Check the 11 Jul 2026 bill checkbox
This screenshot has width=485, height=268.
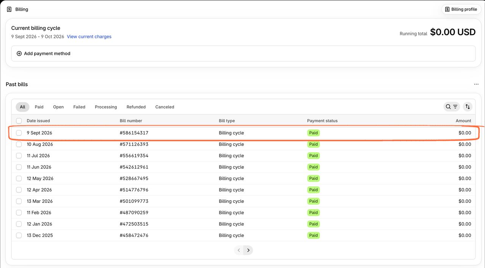click(19, 156)
